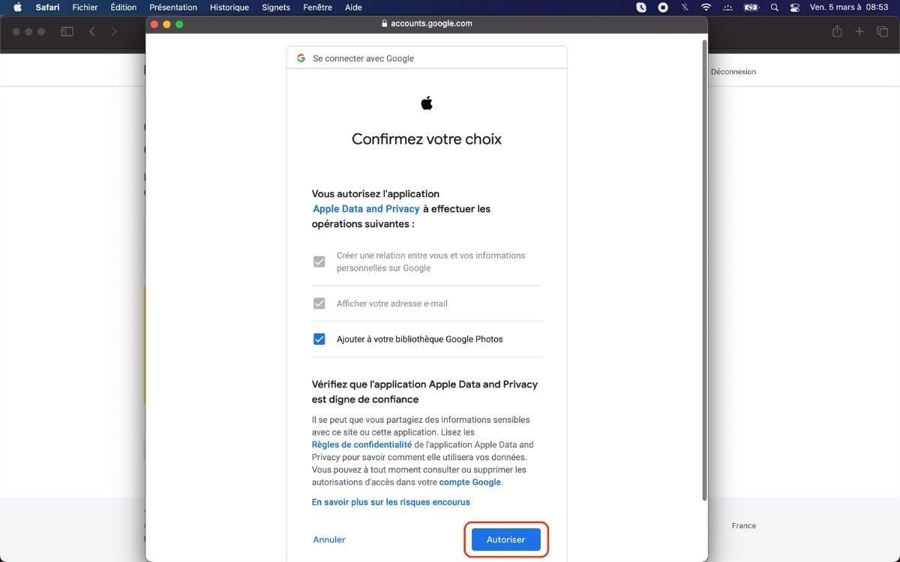Click the battery status icon

pos(751,7)
